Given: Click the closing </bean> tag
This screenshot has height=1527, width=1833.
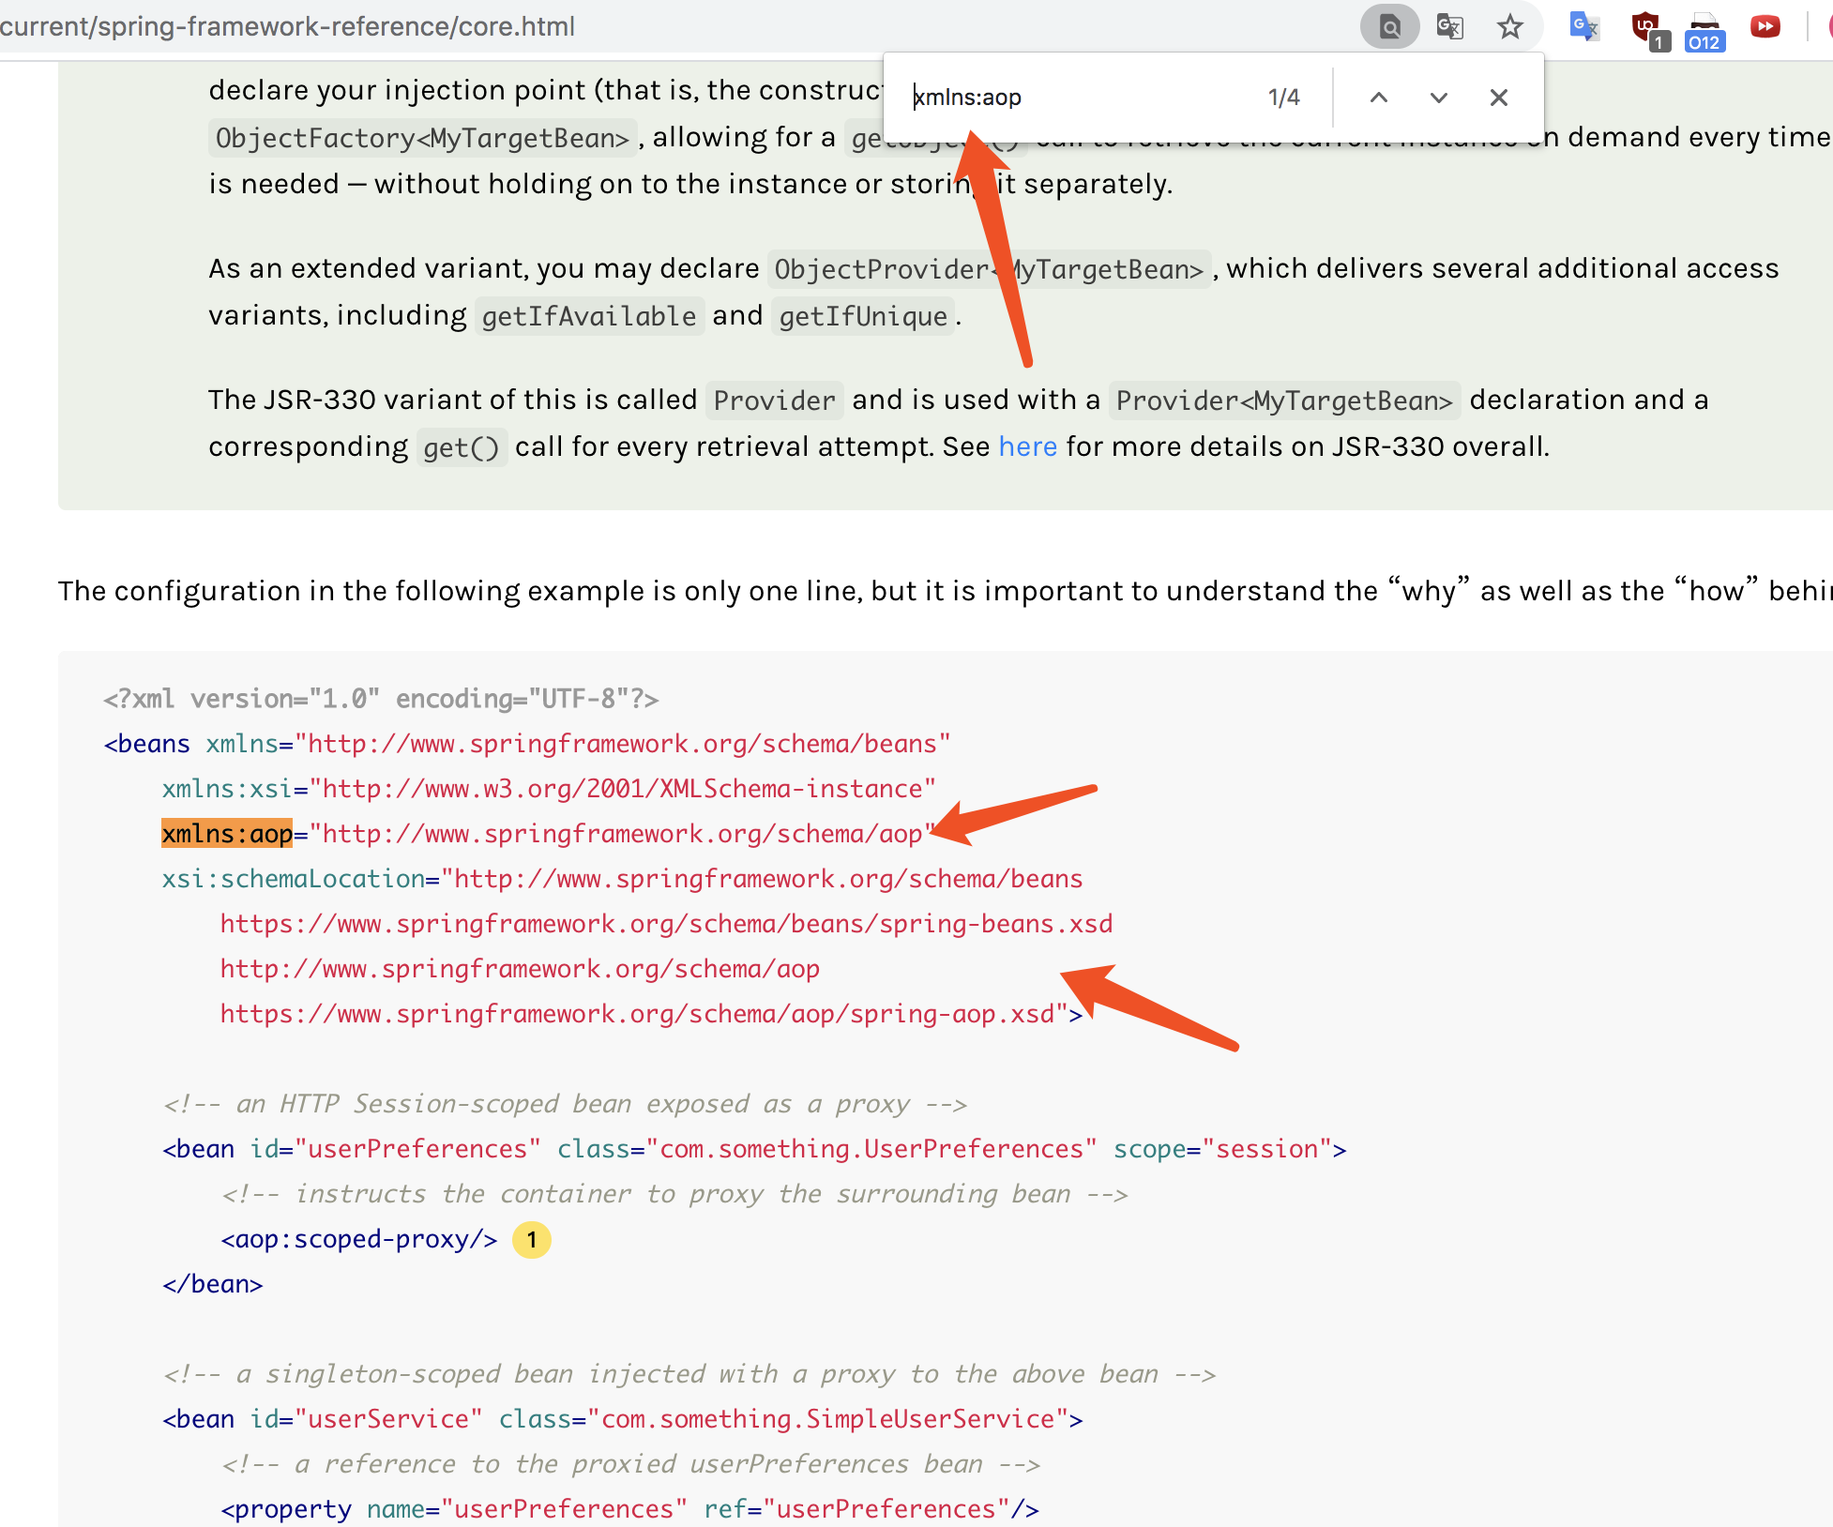Looking at the screenshot, I should point(212,1284).
